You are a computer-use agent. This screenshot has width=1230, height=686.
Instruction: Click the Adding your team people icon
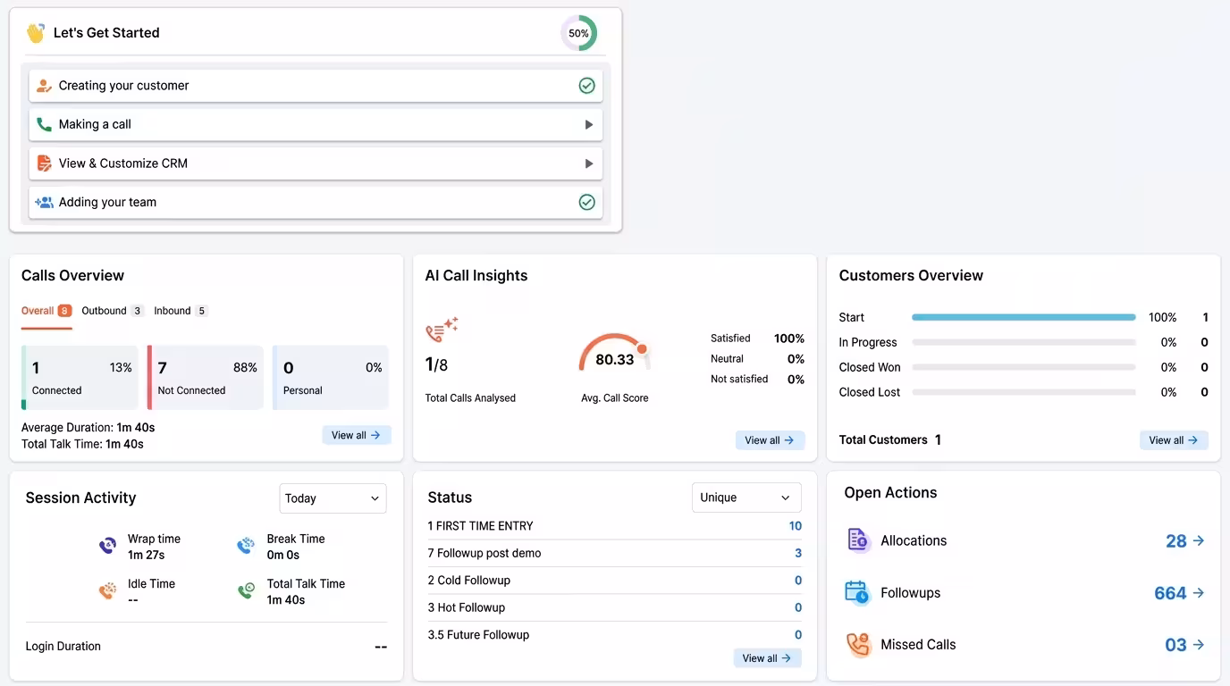[44, 202]
